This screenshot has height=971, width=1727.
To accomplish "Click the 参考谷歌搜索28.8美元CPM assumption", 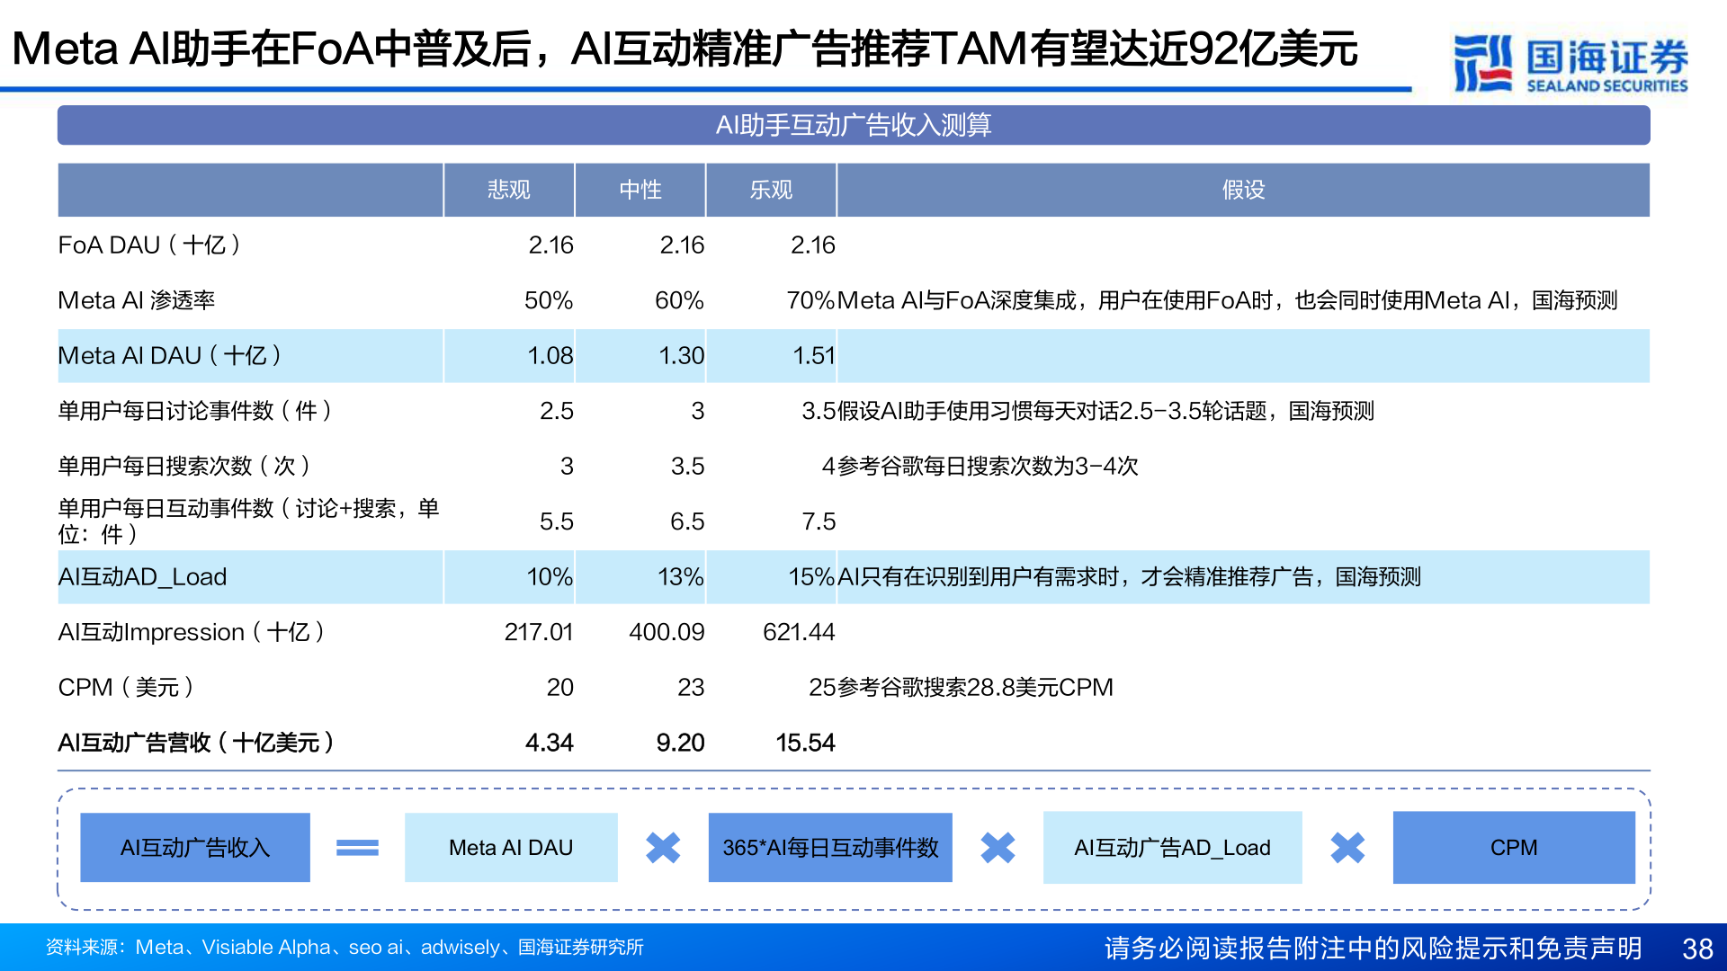I will (x=975, y=688).
